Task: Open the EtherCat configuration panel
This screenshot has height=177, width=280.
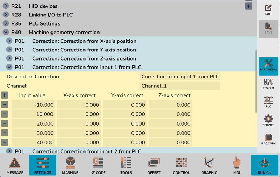Action: click(x=268, y=84)
